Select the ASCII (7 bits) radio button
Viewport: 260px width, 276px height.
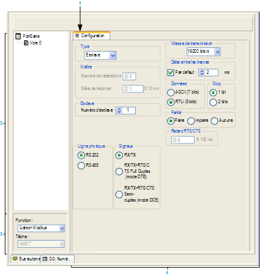tap(171, 92)
